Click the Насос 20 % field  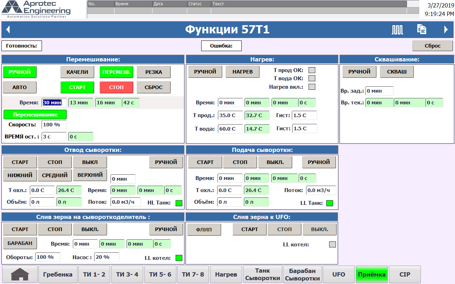point(107,257)
